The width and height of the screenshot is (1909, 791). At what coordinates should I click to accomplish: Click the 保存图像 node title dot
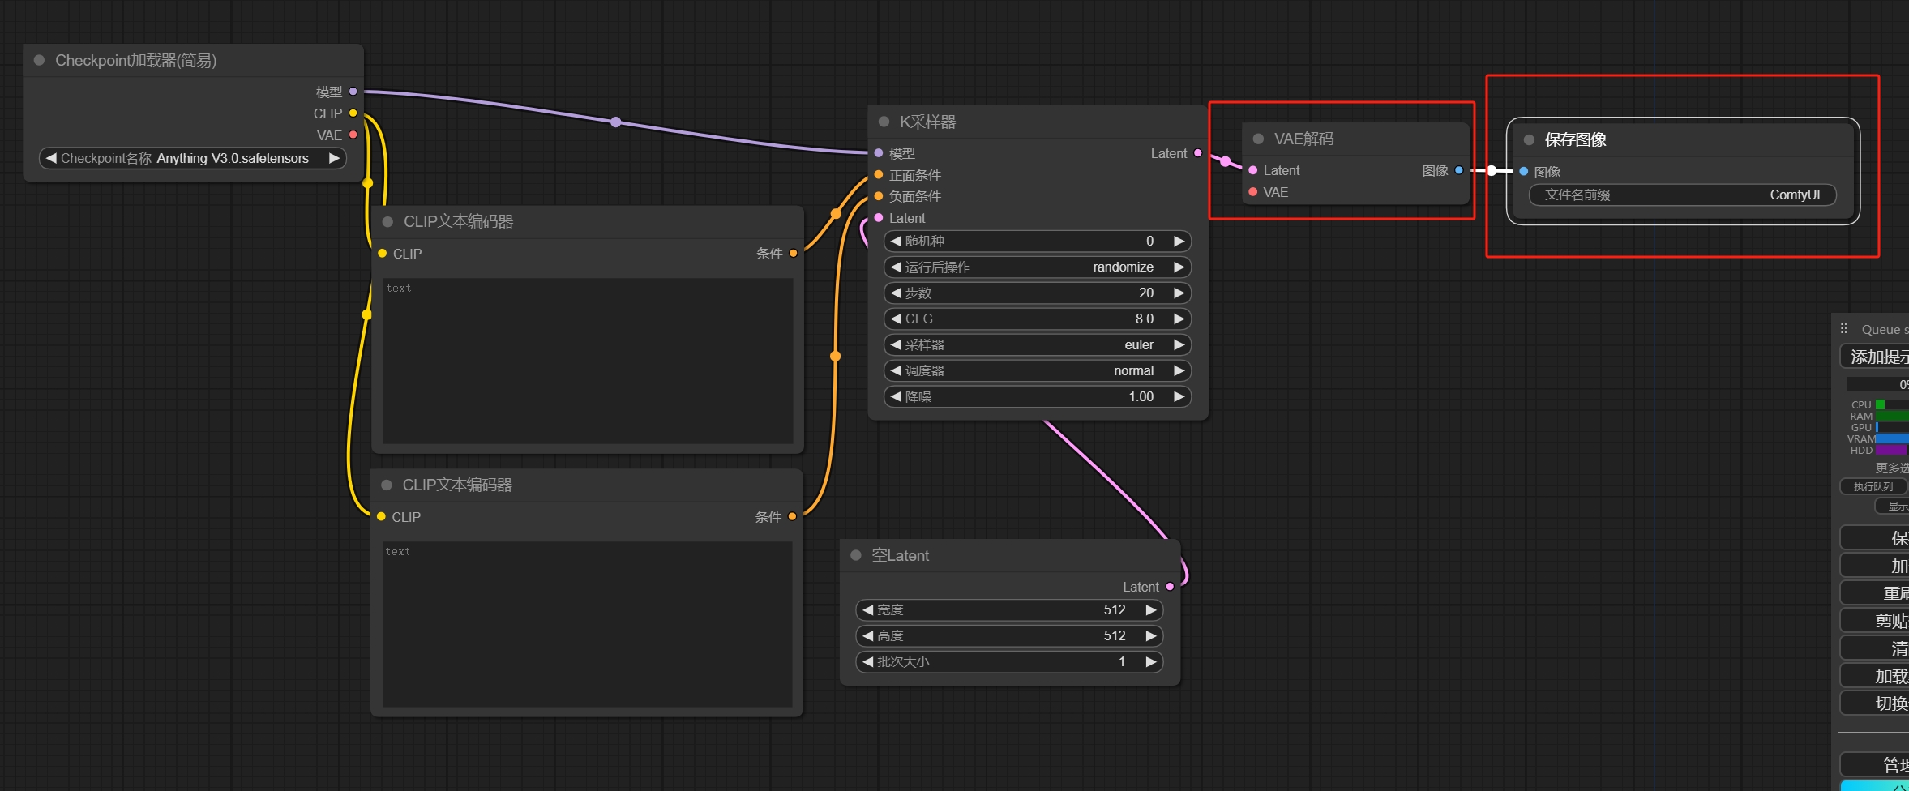click(x=1529, y=139)
